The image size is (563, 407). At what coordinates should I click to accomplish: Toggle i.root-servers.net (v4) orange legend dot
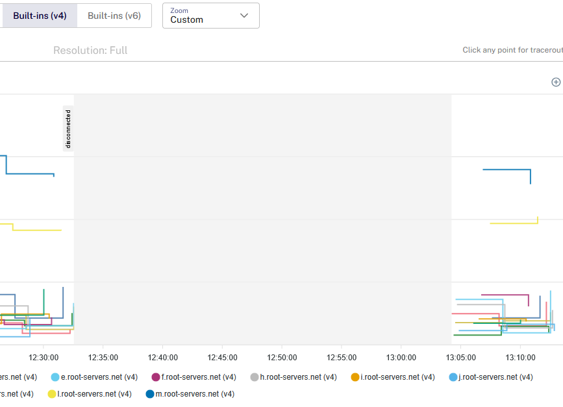pos(355,377)
